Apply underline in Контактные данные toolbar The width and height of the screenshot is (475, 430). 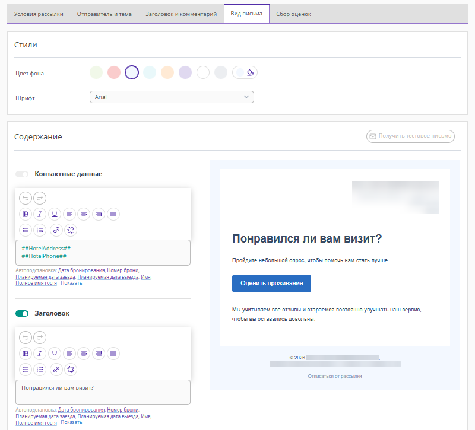[55, 214]
